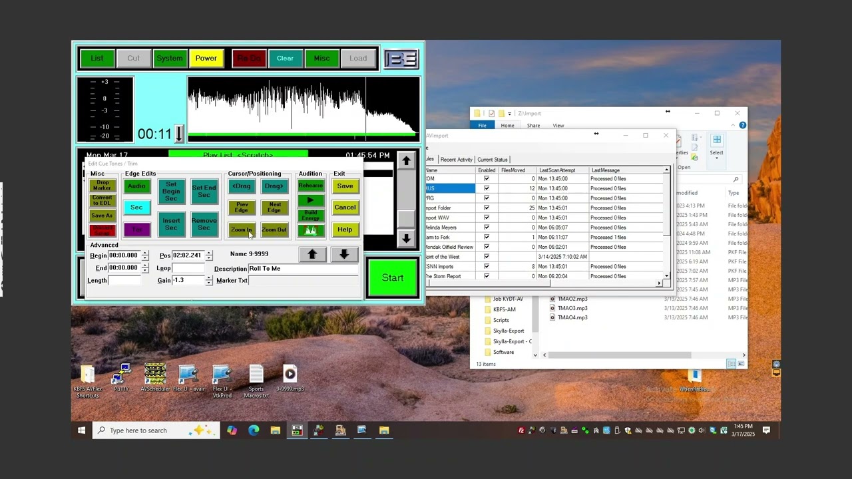Click the play arrow button under Rehearse
Image resolution: width=852 pixels, height=479 pixels.
(x=310, y=200)
